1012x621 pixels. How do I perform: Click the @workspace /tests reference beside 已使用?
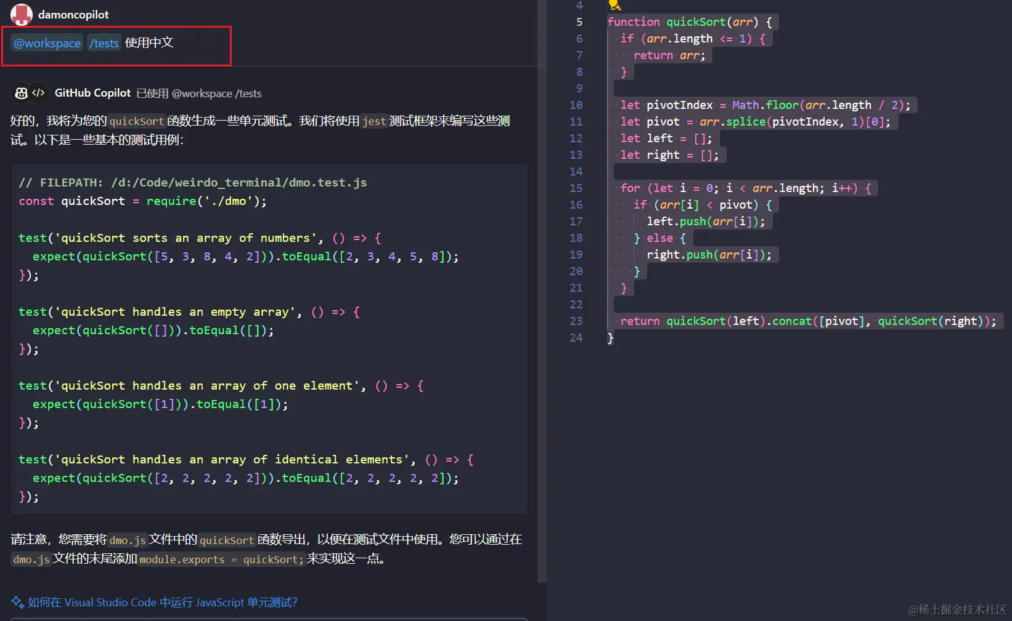click(216, 94)
